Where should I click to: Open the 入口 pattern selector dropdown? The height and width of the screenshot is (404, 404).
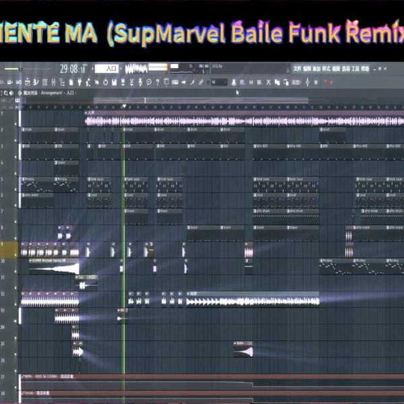[106, 69]
